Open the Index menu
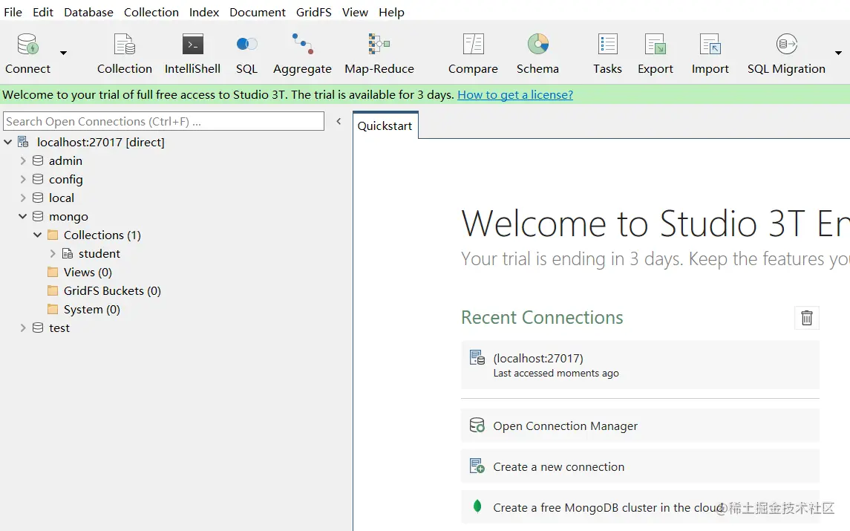The width and height of the screenshot is (850, 531). pos(204,12)
